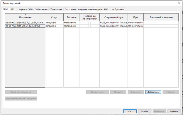Click the Пути column header
The height and width of the screenshot is (115, 183).
[x=135, y=17]
